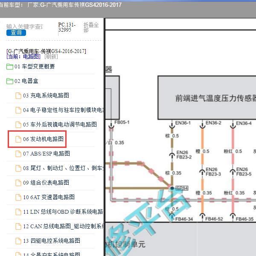The height and width of the screenshot is (256, 256).
Task: Expand the 02 电器盒 folder label
Action: coord(26,81)
